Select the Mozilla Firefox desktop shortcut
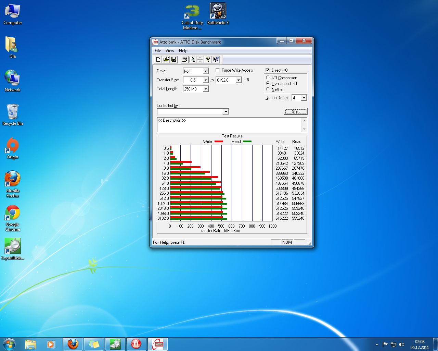 point(13,184)
